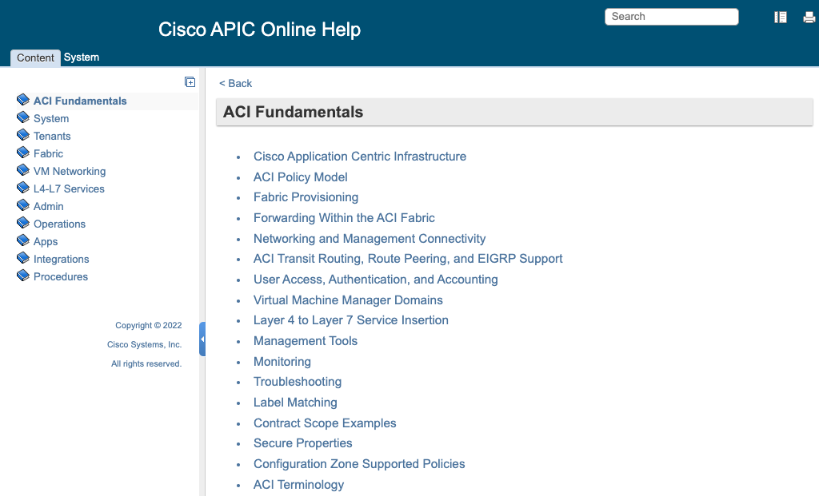Open the Monitoring link
819x496 pixels.
coord(282,362)
